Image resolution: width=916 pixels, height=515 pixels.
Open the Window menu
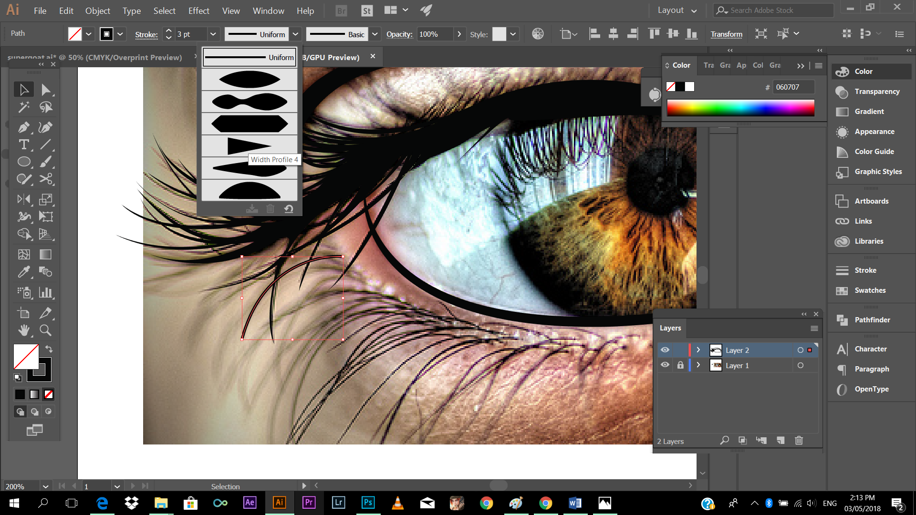coord(269,10)
